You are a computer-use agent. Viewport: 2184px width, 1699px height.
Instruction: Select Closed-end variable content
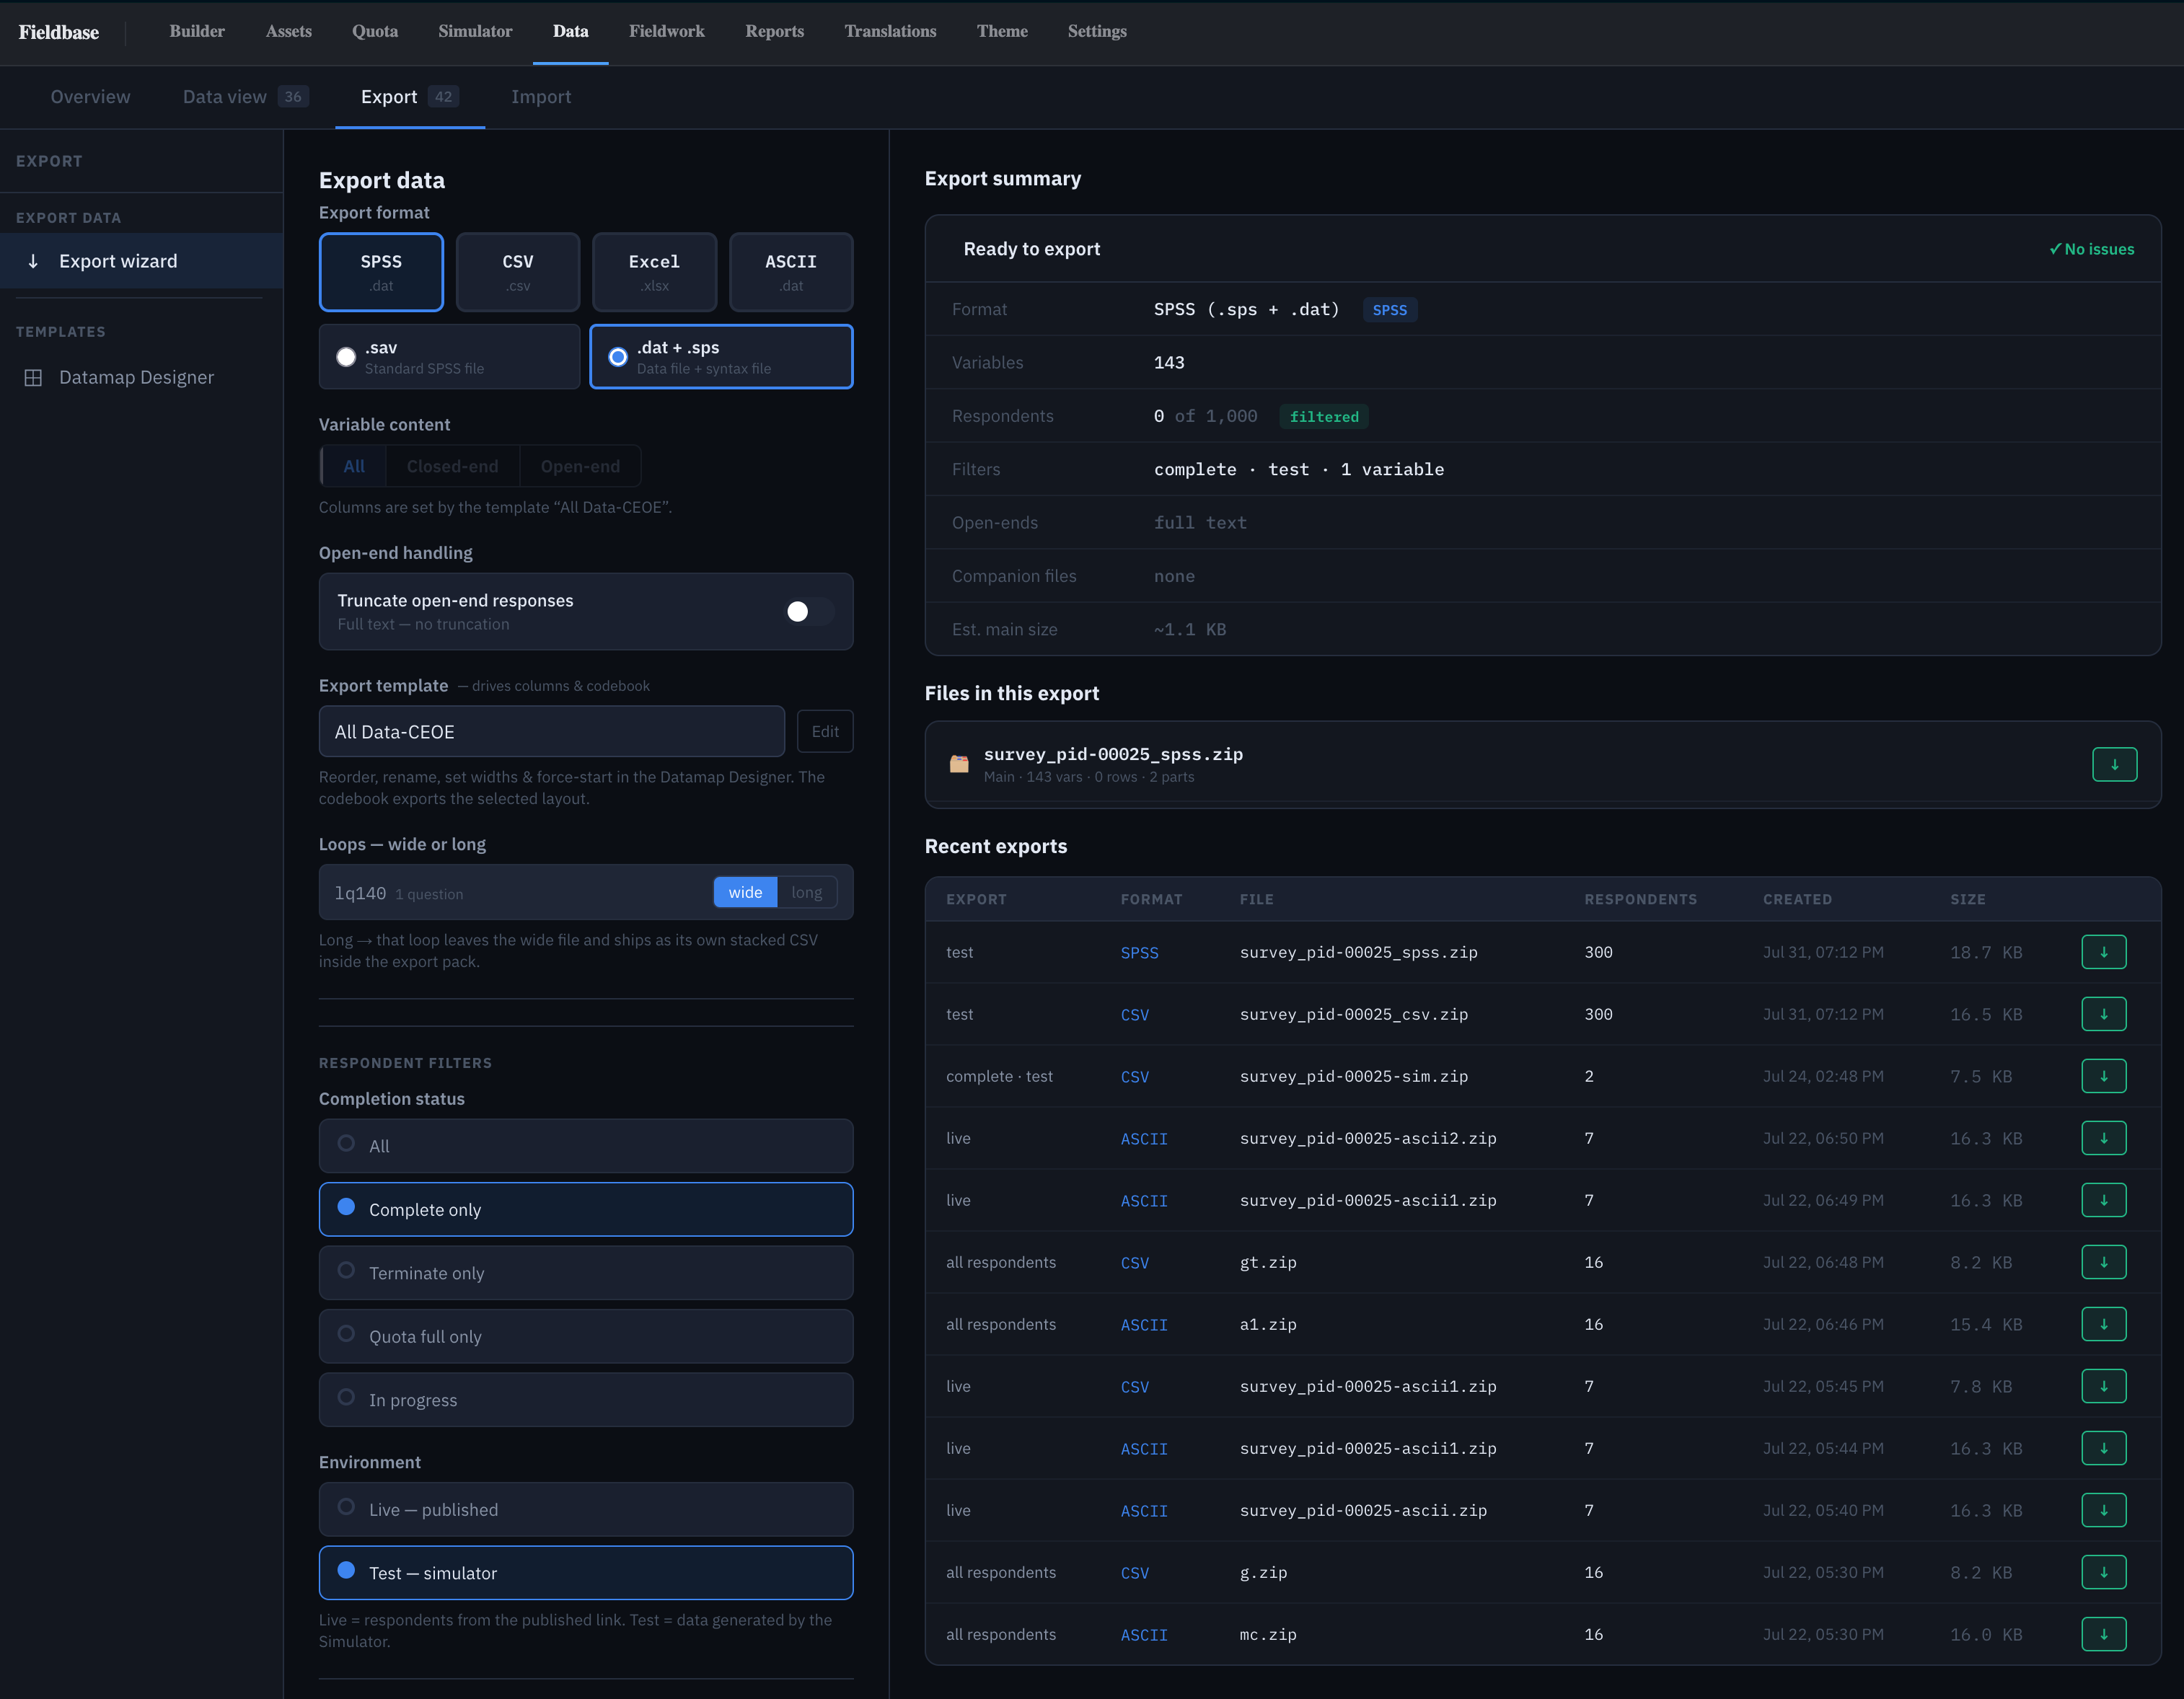click(452, 466)
